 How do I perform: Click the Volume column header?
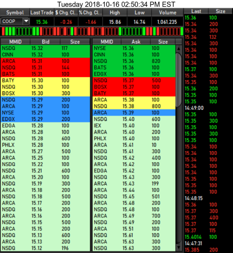coord(167,13)
